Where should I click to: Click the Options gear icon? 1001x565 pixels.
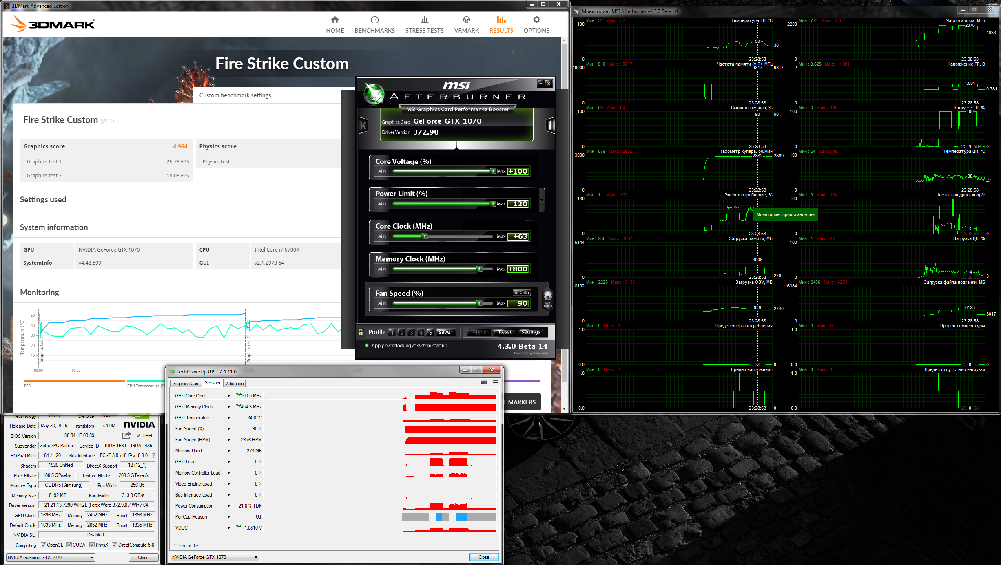click(536, 20)
